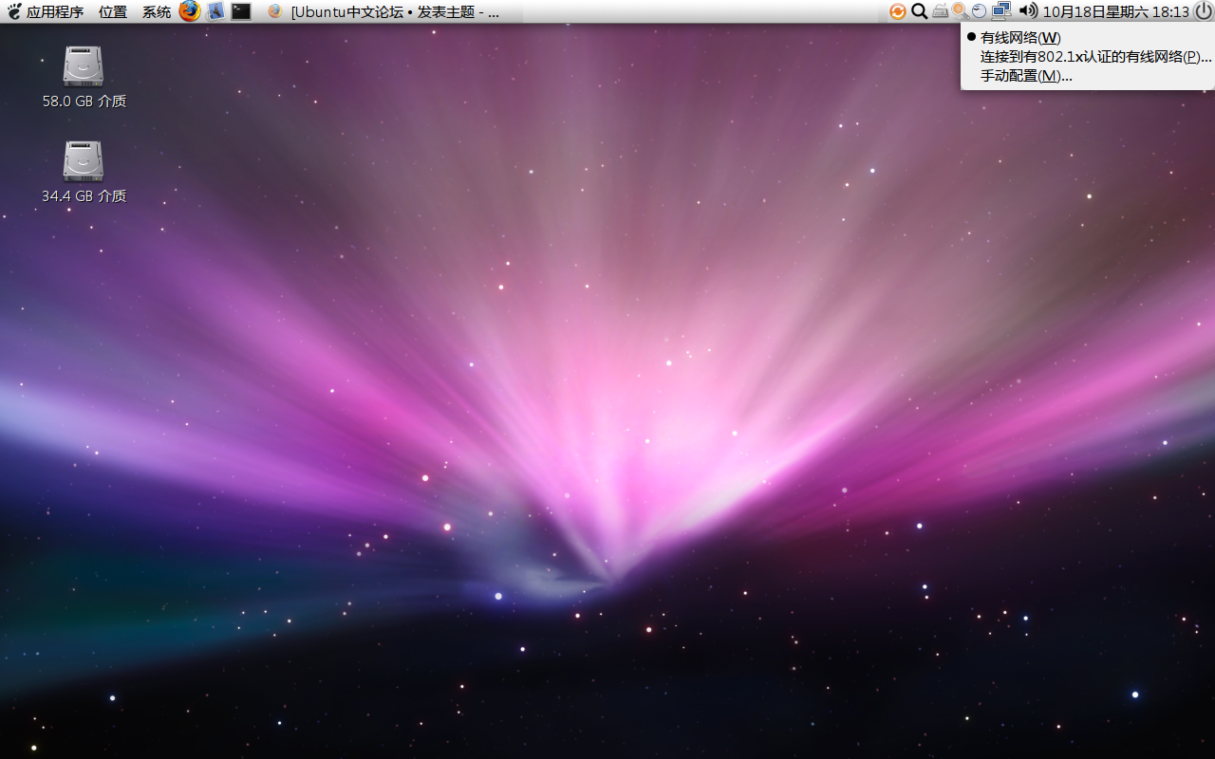Open the volume speaker control
Viewport: 1215px width, 759px height.
coord(1028,11)
